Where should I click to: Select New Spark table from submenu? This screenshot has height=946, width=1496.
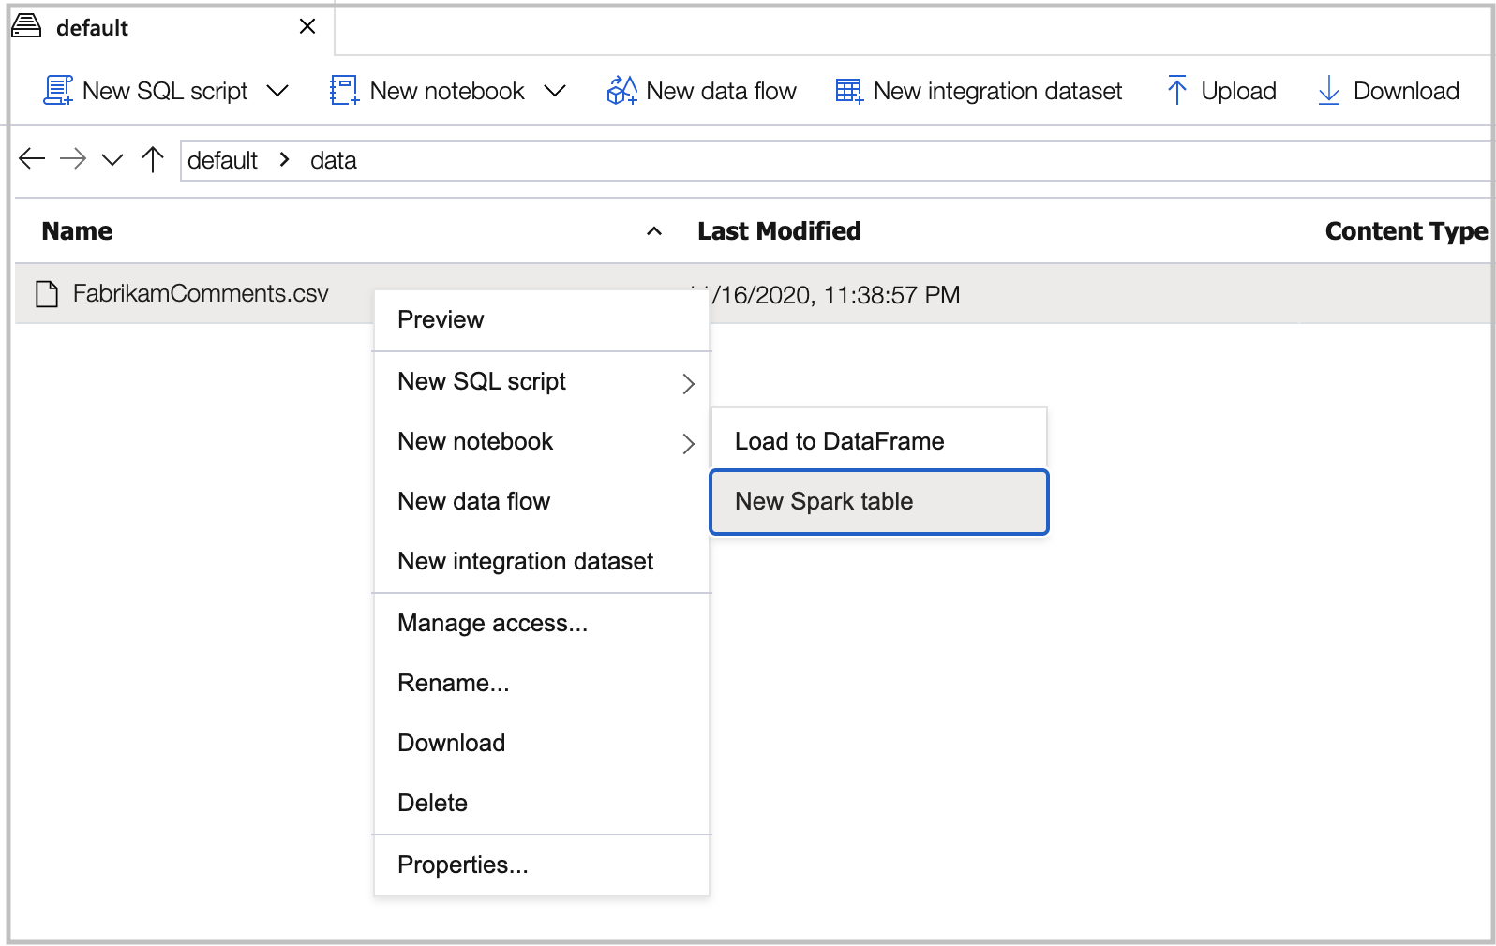click(x=878, y=502)
